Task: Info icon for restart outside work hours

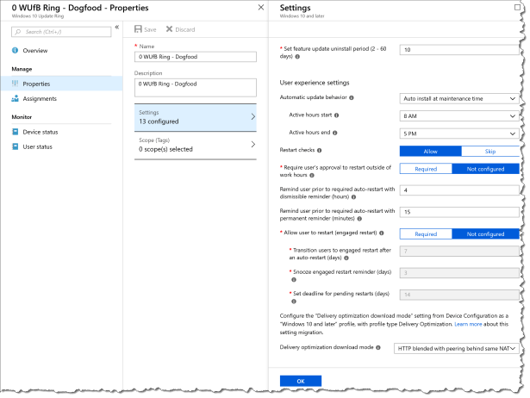Action: [x=312, y=176]
